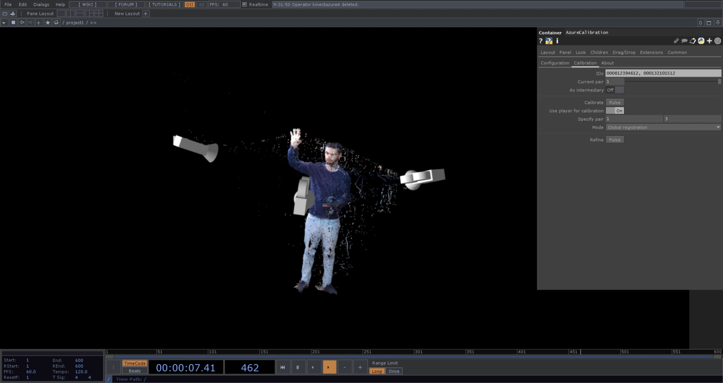723x383 pixels.
Task: Open the parameter edit pencil icon
Action: tap(676, 41)
